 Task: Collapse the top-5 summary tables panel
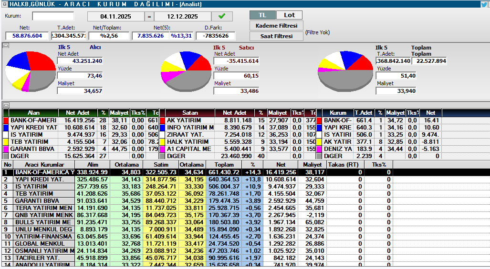click(x=6, y=105)
